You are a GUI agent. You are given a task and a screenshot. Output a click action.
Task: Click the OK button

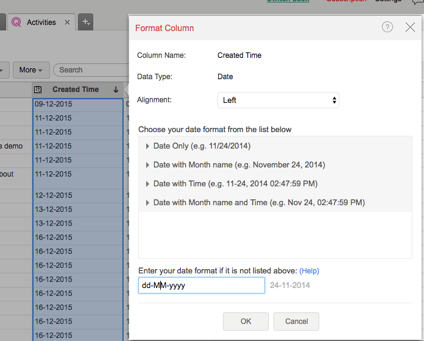click(x=246, y=322)
